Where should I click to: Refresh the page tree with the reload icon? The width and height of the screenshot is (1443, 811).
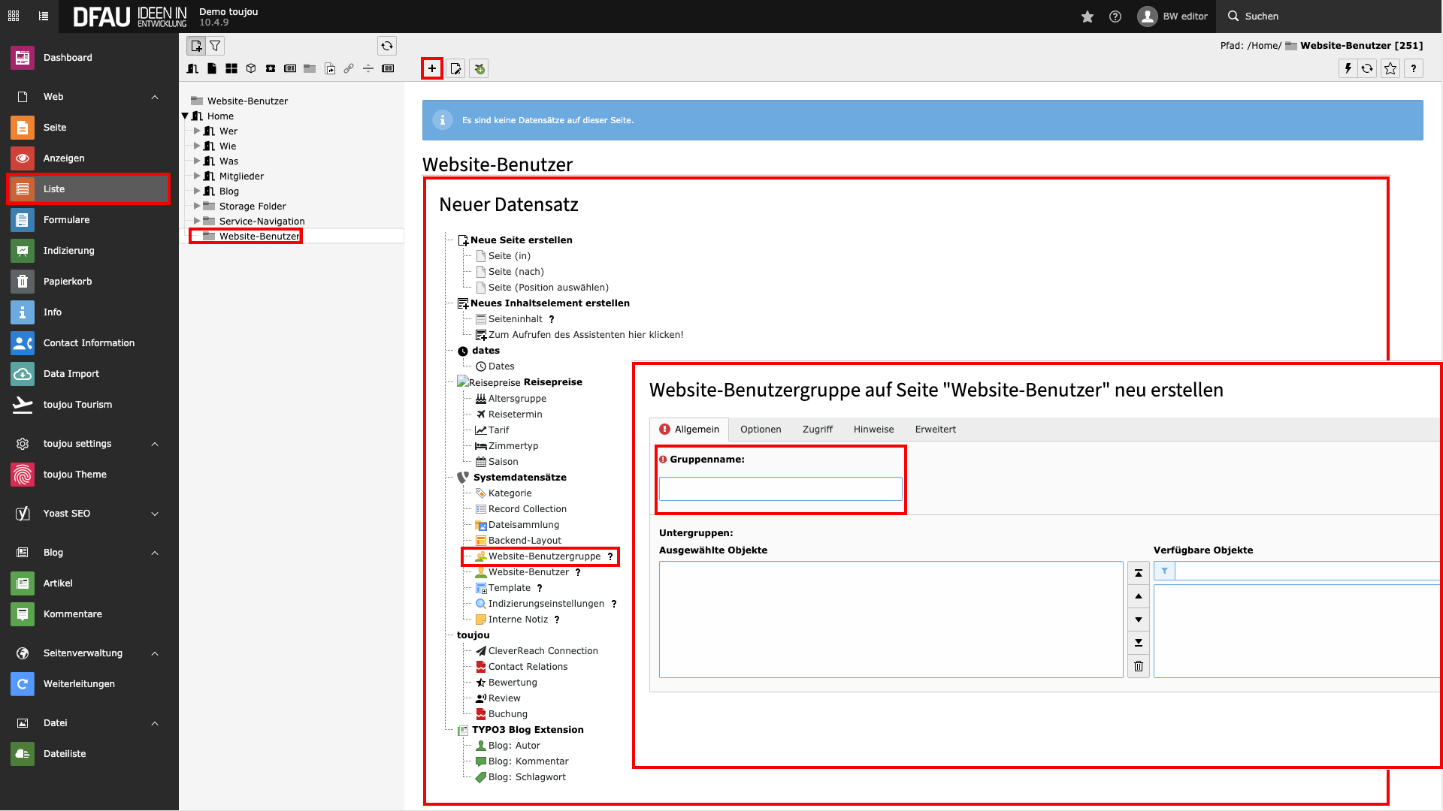(x=386, y=46)
